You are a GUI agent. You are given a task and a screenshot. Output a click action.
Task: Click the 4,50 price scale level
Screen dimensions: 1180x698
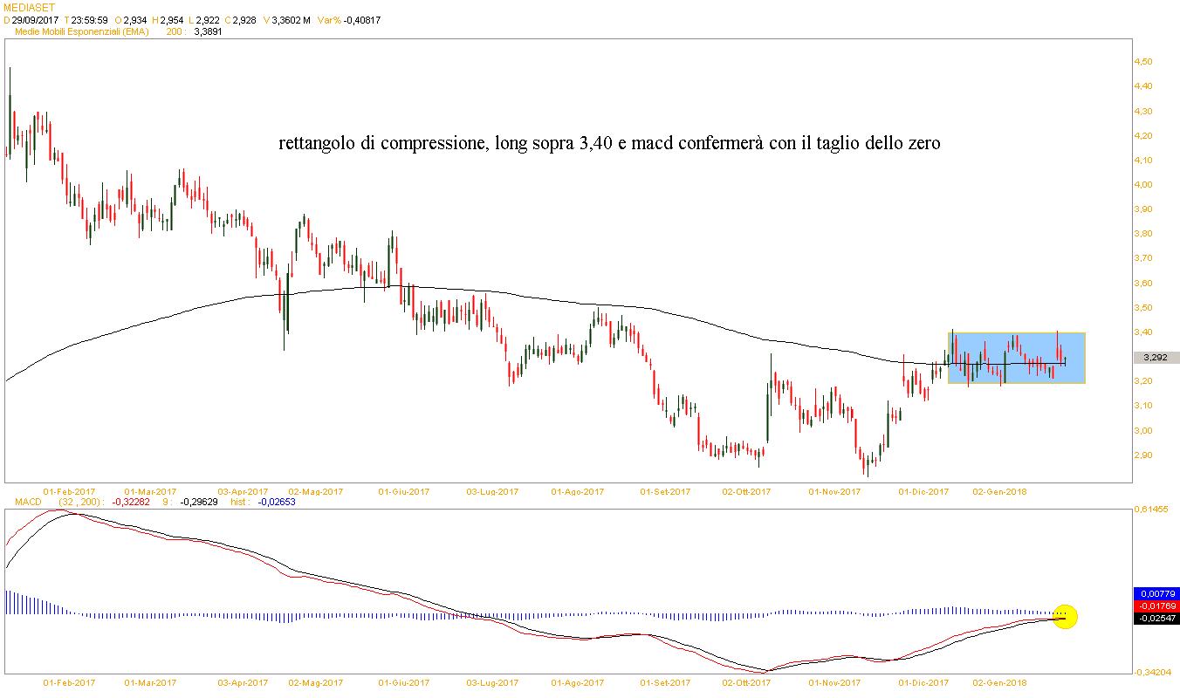tap(1142, 62)
